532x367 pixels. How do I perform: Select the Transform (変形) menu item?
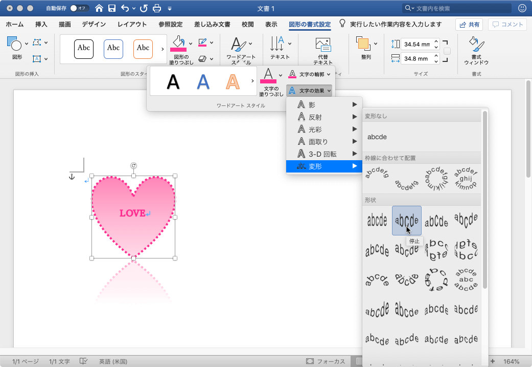click(x=324, y=166)
